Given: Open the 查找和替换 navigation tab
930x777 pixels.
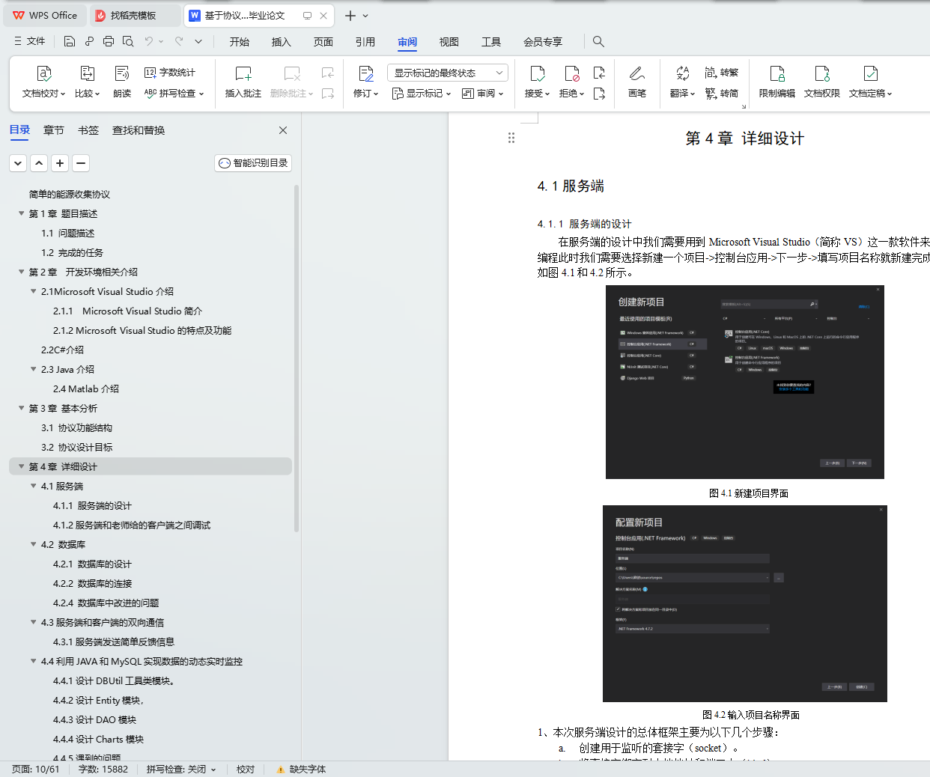Looking at the screenshot, I should (x=139, y=130).
